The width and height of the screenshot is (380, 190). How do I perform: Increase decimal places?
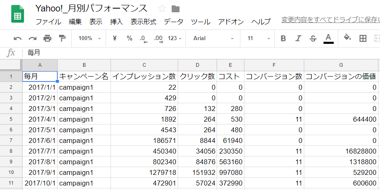pos(158,39)
